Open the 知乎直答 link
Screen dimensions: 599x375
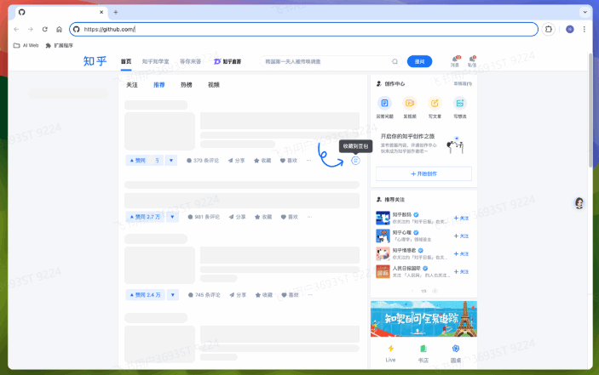tap(228, 61)
